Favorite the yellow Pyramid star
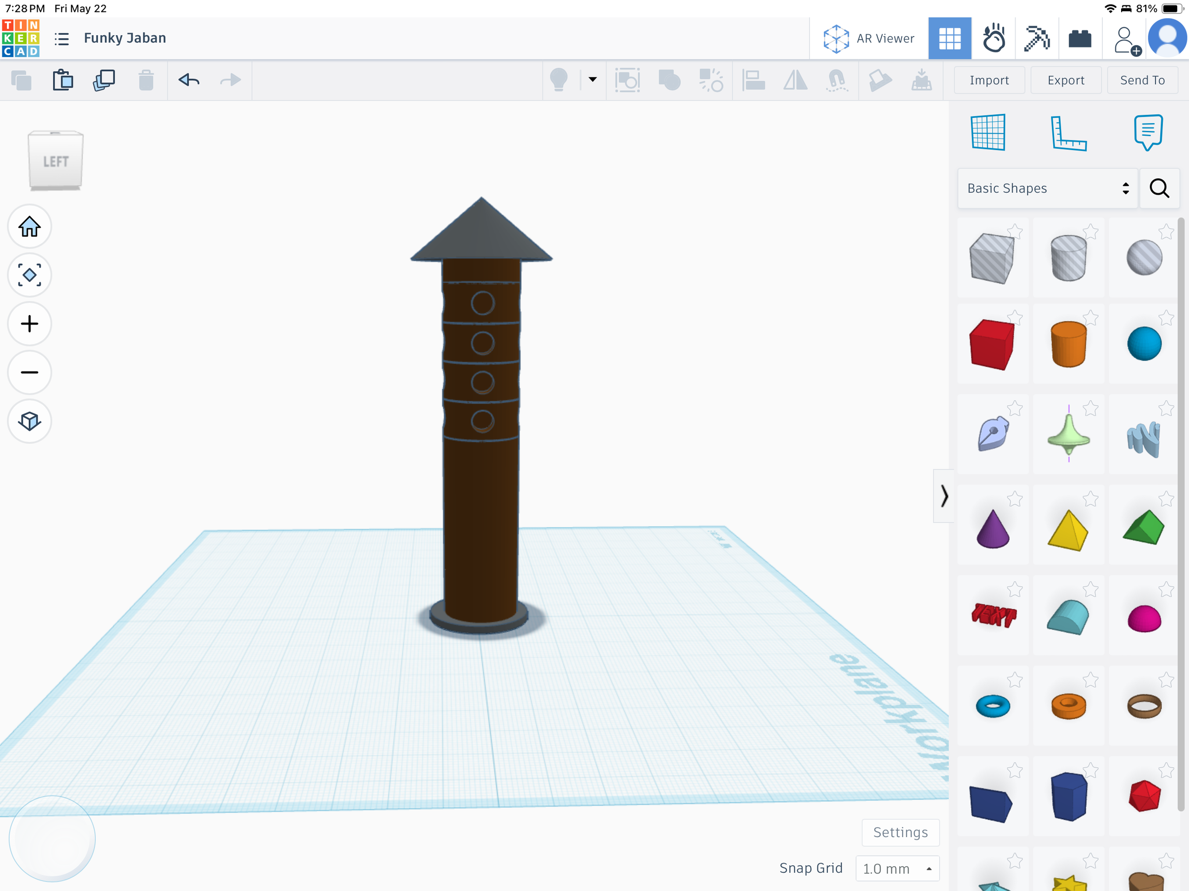The image size is (1189, 891). 1090,499
